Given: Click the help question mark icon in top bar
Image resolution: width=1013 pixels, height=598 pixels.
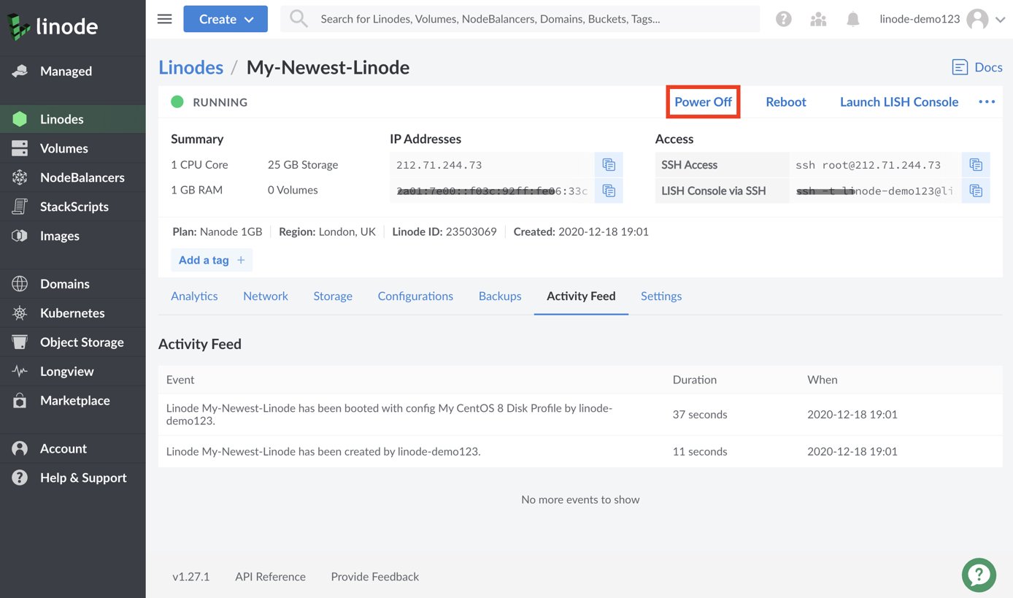Looking at the screenshot, I should [x=784, y=20].
